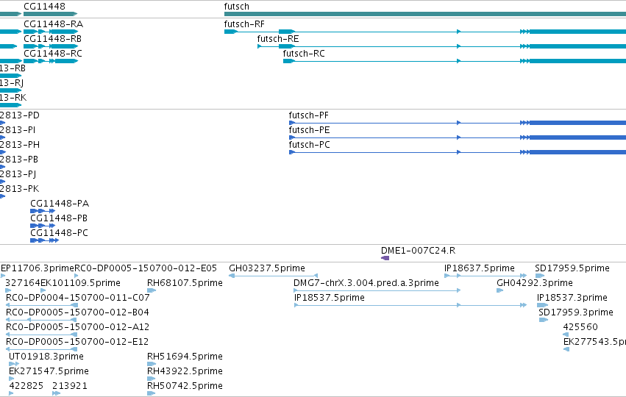Click the futsch-PE protein label
Screen dimensions: 626x397
point(310,130)
